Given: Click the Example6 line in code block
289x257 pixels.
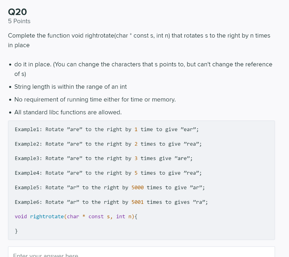Looking at the screenshot, I should (x=111, y=202).
